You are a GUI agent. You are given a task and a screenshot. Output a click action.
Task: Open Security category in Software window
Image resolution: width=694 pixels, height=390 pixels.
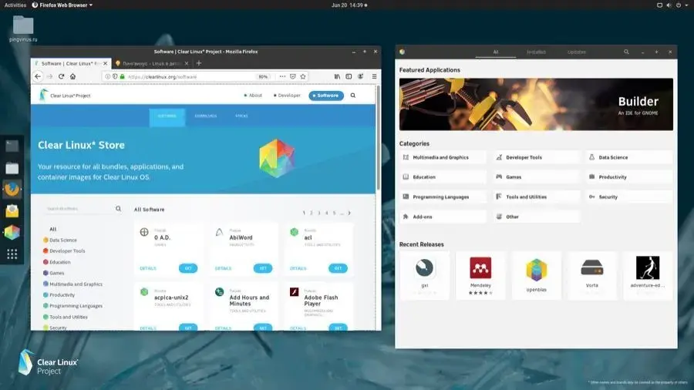(629, 197)
